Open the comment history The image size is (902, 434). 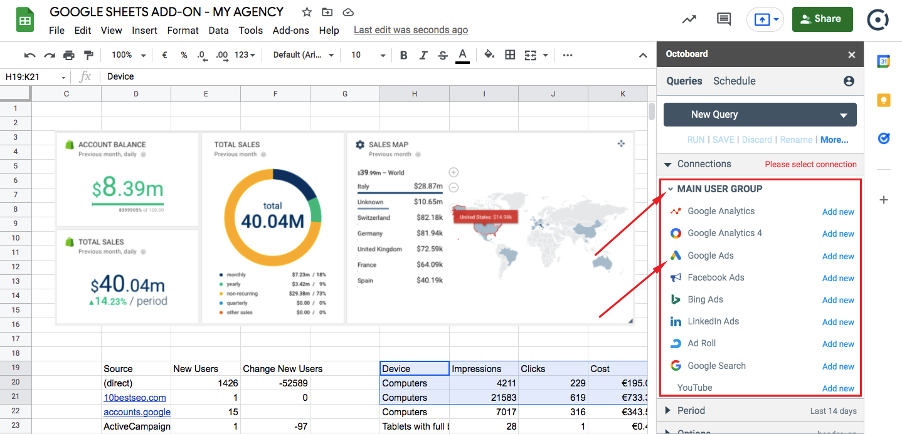coord(724,19)
